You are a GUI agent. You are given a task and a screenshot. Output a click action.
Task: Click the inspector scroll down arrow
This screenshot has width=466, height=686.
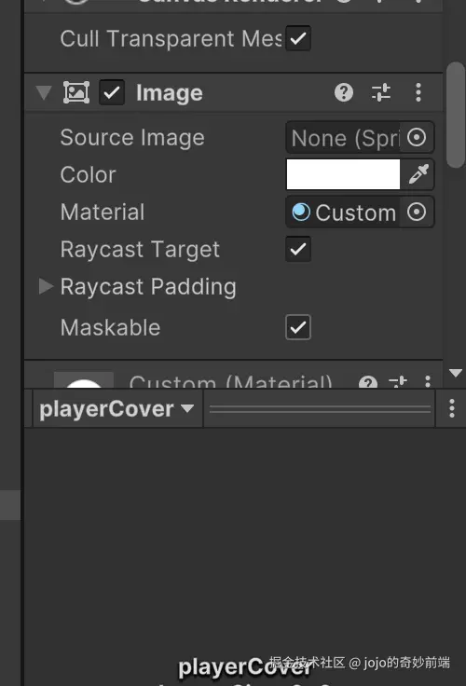[x=456, y=373]
